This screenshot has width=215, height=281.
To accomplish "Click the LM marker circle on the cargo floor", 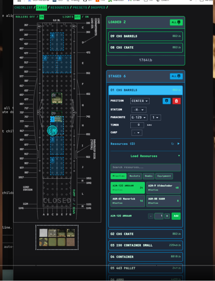I will [x=52, y=131].
